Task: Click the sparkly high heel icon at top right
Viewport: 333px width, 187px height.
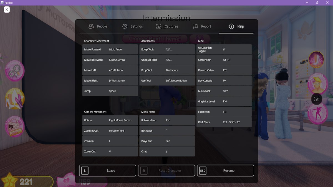Action: [316, 59]
